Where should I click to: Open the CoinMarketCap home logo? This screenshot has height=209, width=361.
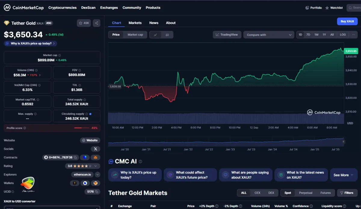click(23, 8)
